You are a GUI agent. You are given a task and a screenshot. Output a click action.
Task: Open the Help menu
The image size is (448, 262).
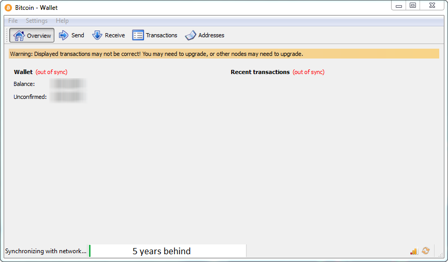(62, 21)
